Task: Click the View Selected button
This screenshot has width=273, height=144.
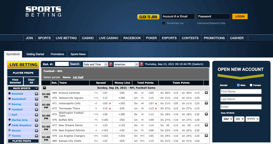Action: tap(15, 81)
